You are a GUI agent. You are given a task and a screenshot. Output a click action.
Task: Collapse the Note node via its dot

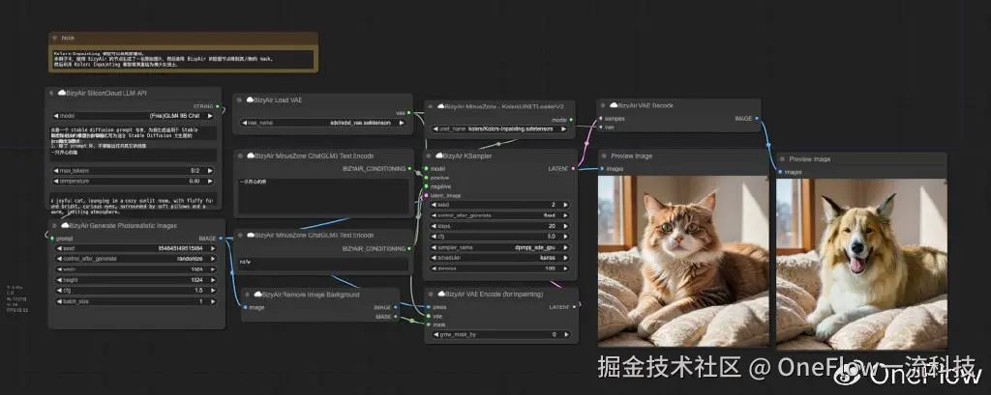55,38
